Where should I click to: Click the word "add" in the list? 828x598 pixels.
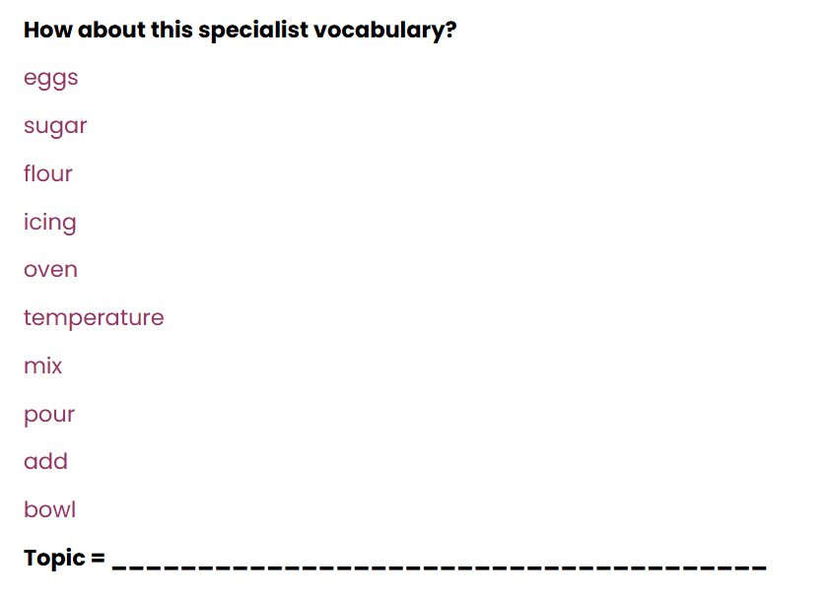(x=45, y=462)
